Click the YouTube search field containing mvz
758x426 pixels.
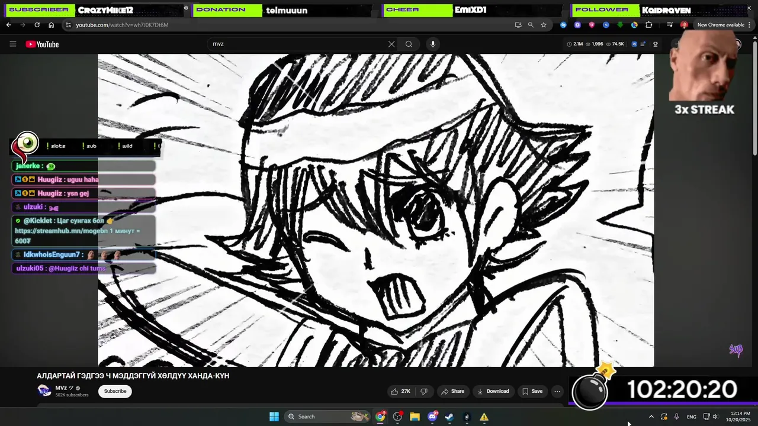296,44
